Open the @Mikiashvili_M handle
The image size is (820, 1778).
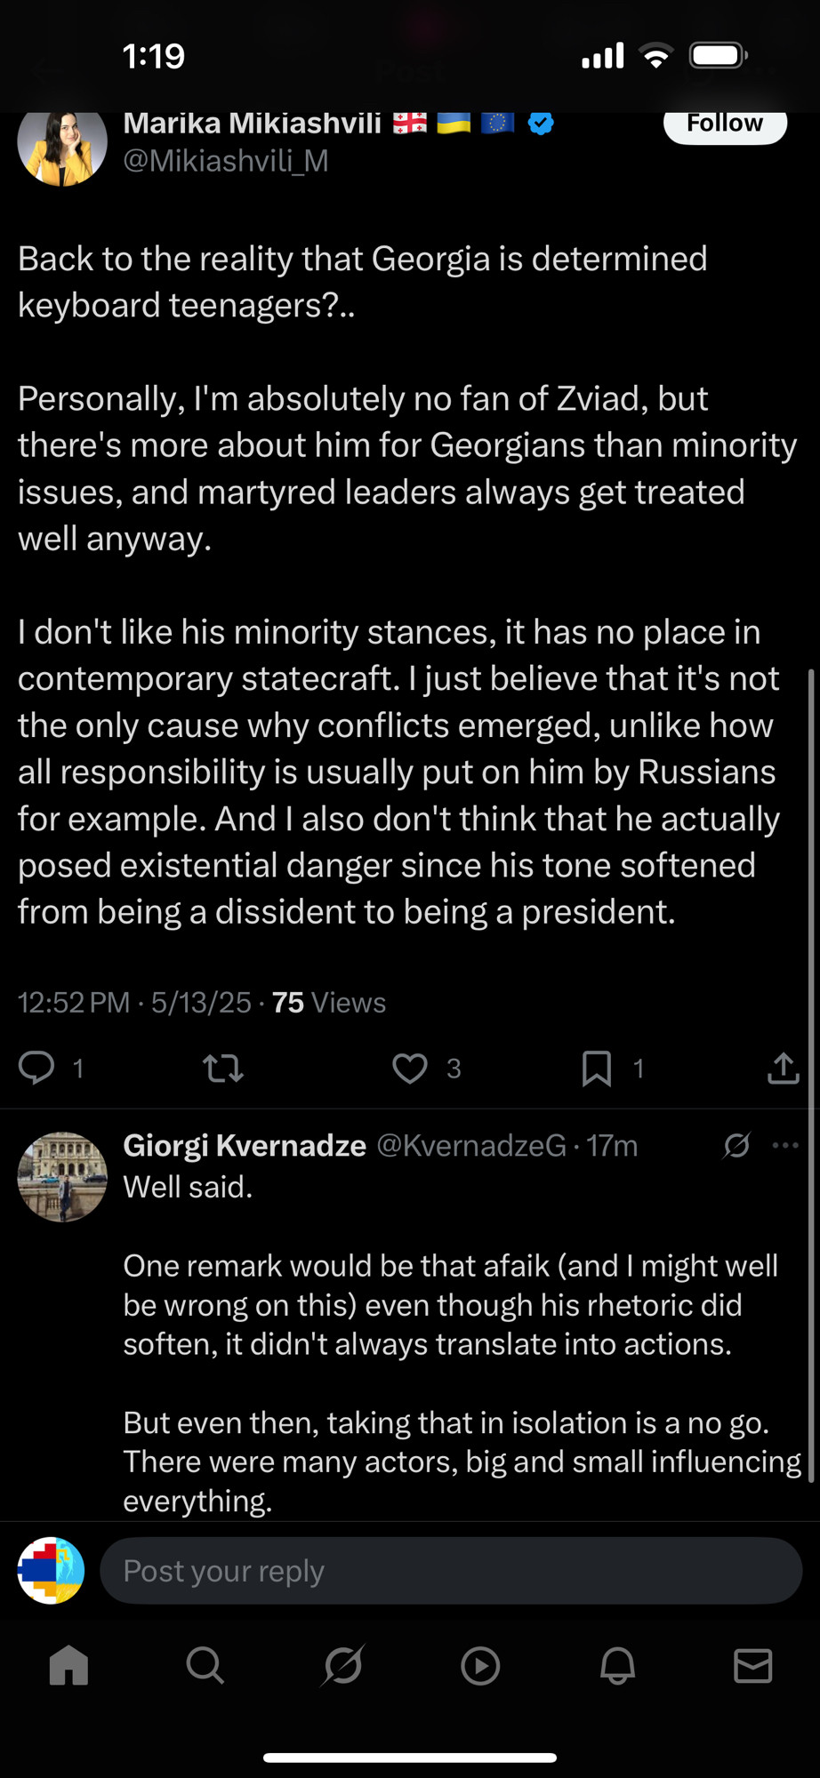tap(226, 161)
